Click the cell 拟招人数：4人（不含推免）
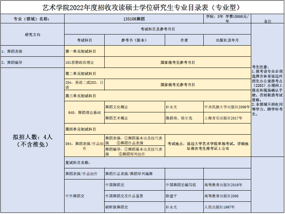The height and width of the screenshot is (214, 285). tap(33, 140)
